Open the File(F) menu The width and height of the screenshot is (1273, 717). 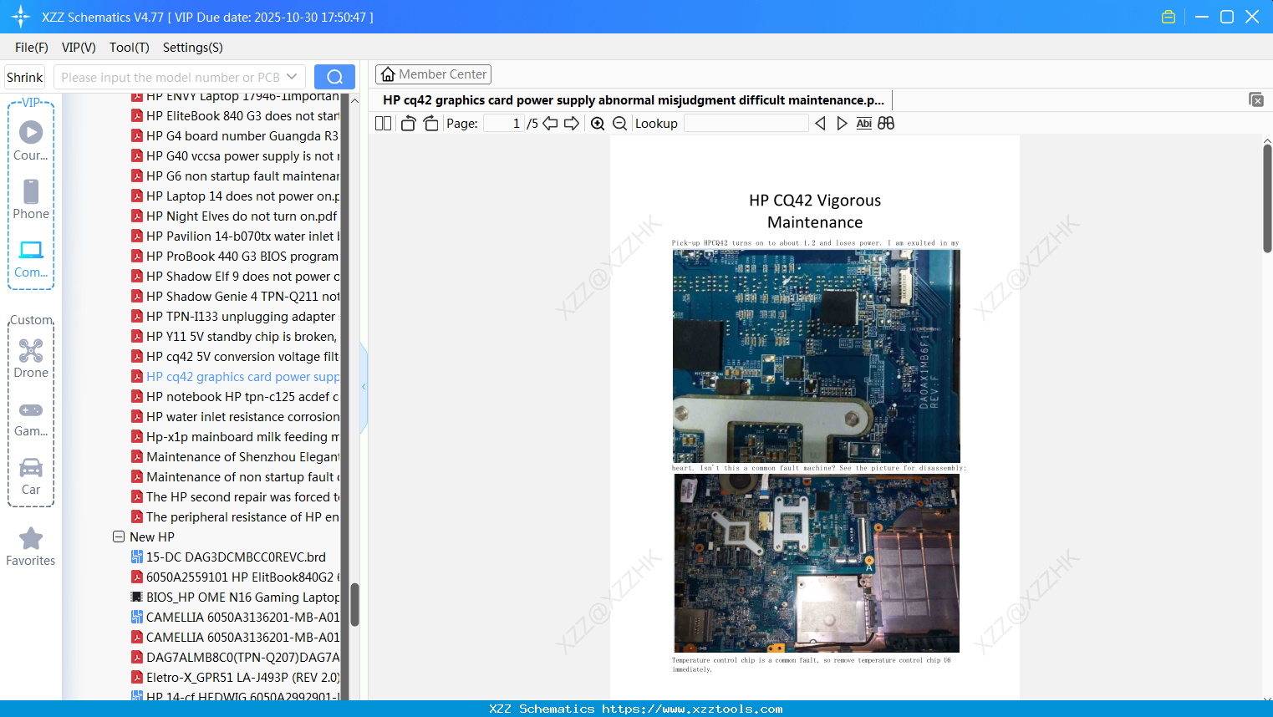click(32, 48)
